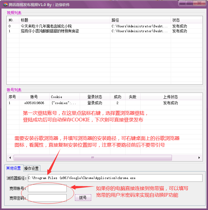Close the window with the X button
208x210 pixels.
point(200,3)
